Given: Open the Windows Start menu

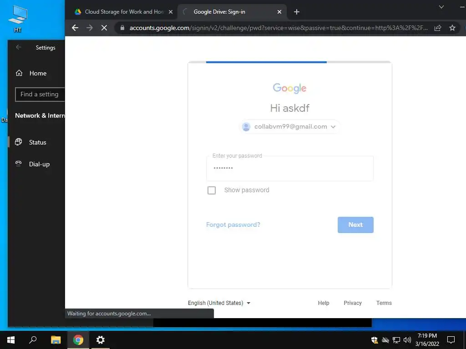Looking at the screenshot, I should tap(11, 340).
